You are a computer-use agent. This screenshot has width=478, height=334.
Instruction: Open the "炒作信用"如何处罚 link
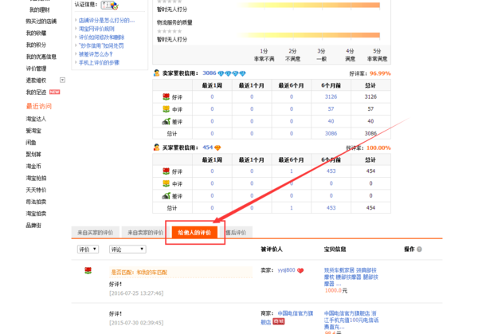click(x=101, y=45)
